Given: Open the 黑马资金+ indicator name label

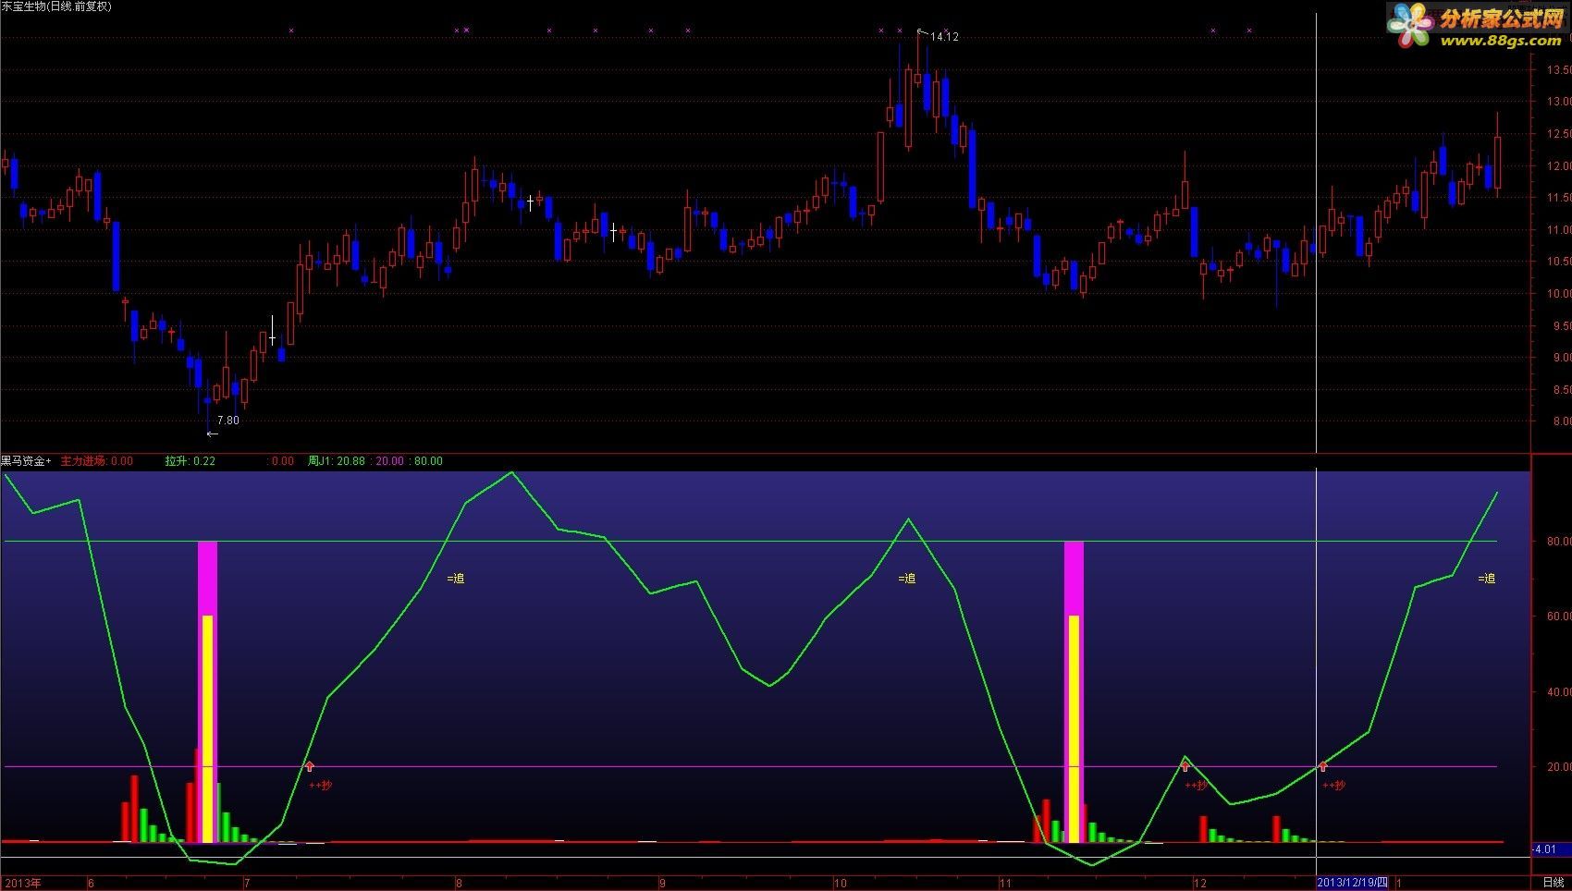Looking at the screenshot, I should pos(26,460).
